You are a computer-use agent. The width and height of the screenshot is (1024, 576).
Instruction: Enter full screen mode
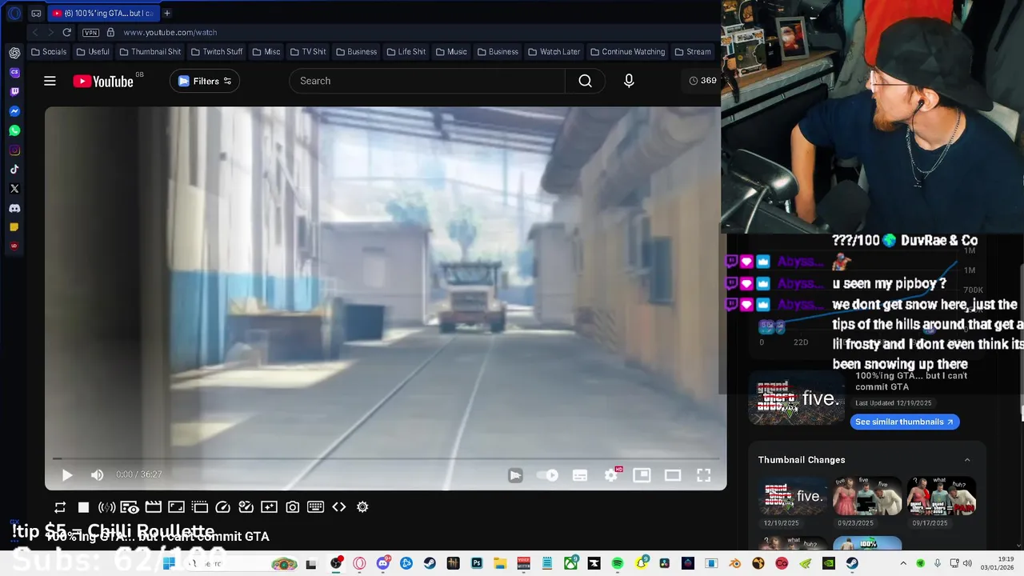[703, 475]
